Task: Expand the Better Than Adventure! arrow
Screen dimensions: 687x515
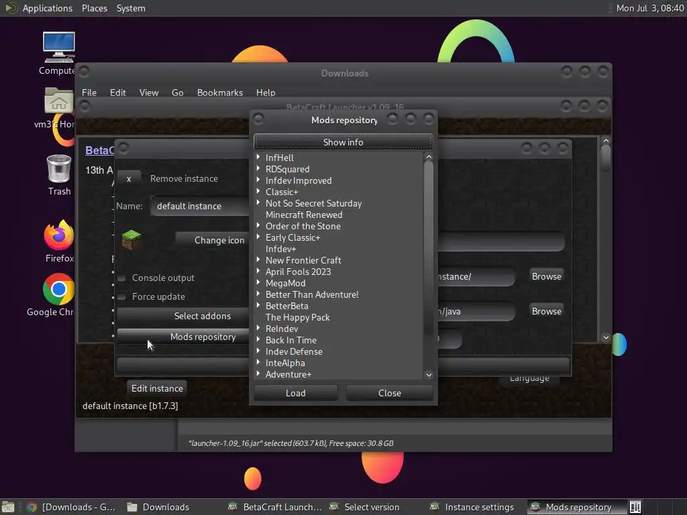Action: [258, 294]
